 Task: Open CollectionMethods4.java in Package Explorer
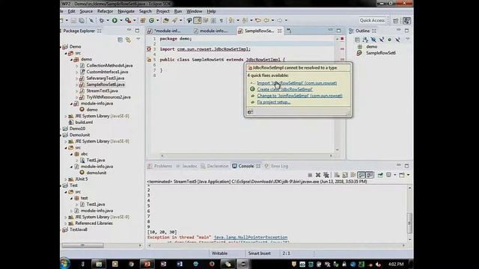click(109, 66)
